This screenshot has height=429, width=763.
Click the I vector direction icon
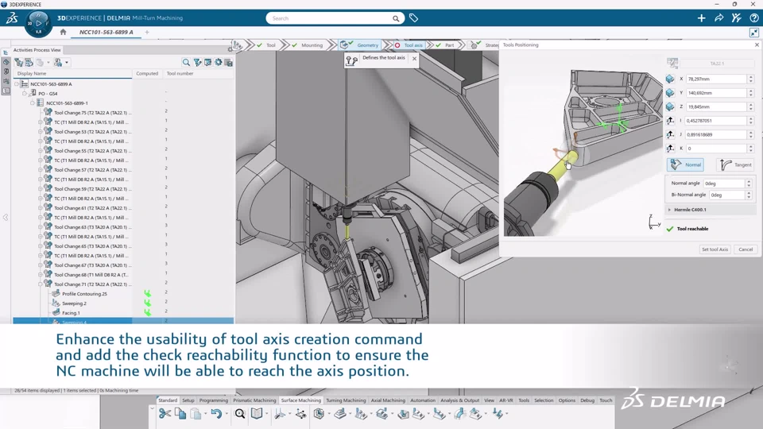pos(670,121)
